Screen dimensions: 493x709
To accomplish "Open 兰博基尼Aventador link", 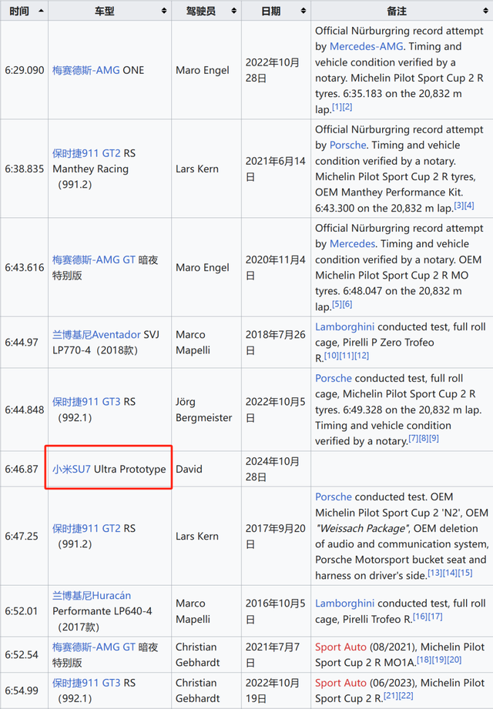I will (96, 335).
